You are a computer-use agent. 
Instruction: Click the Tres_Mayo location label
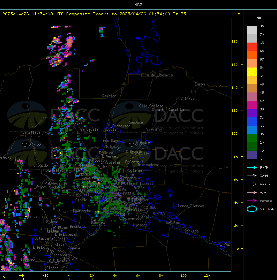pos(110,141)
